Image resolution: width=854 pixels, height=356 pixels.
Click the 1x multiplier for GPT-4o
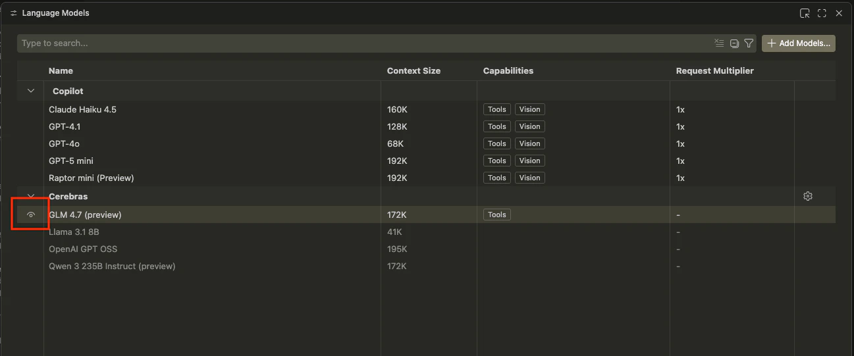click(680, 143)
